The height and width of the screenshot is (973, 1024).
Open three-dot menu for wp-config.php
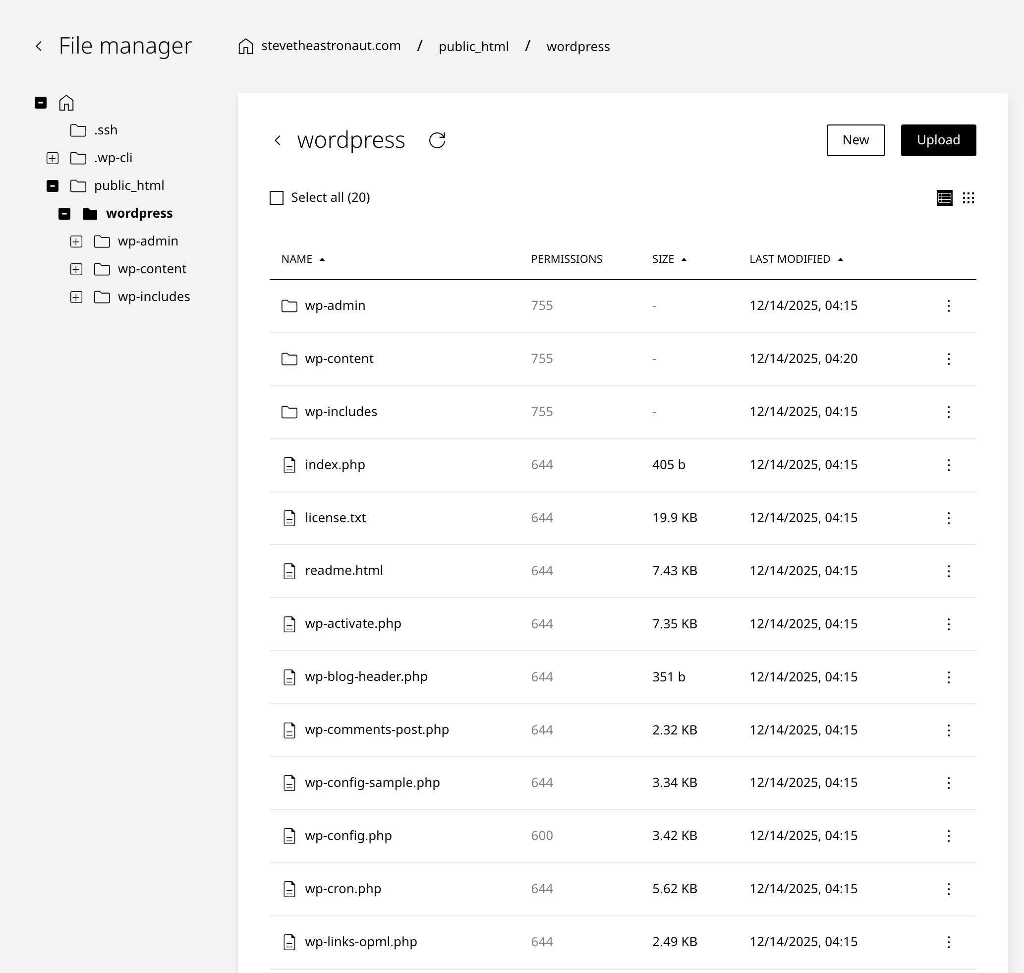[x=948, y=836]
